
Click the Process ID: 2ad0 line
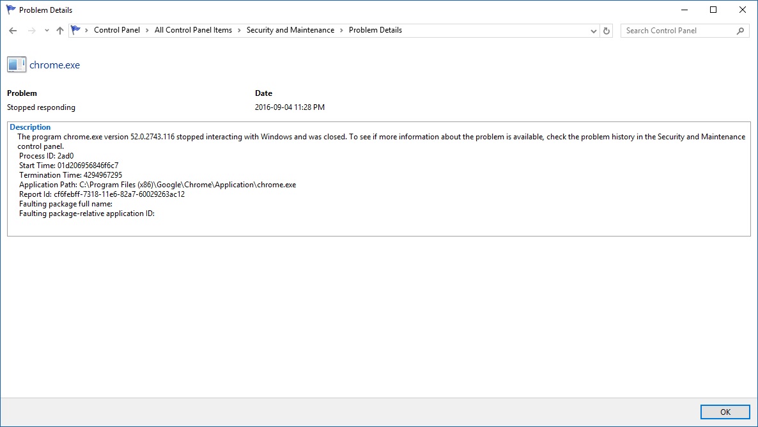click(47, 156)
